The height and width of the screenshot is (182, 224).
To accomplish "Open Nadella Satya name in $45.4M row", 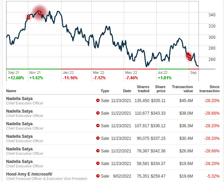I will [19, 99].
